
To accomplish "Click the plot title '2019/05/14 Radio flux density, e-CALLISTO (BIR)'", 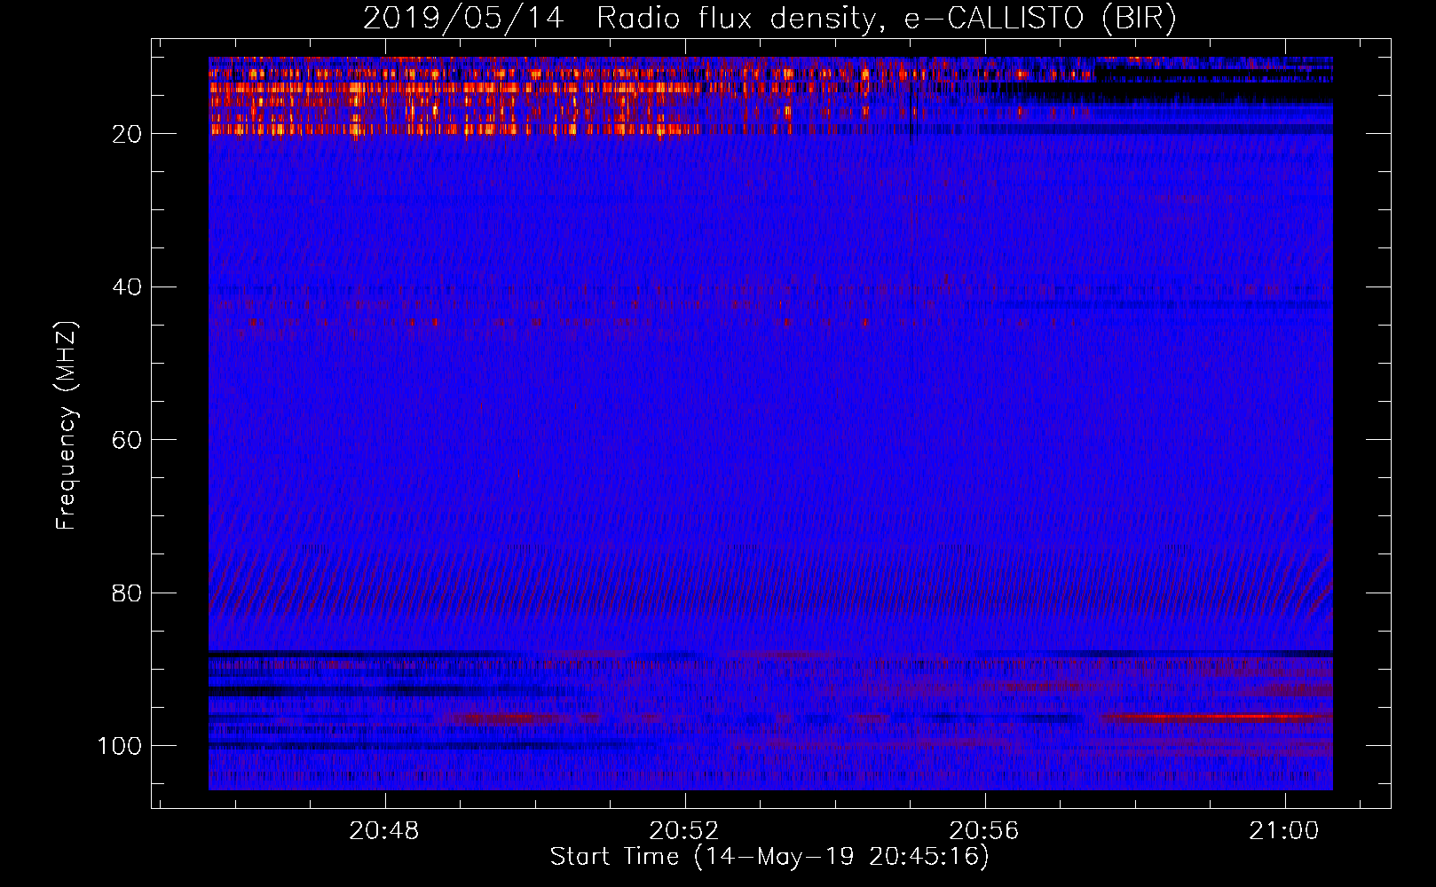I will coord(769,18).
